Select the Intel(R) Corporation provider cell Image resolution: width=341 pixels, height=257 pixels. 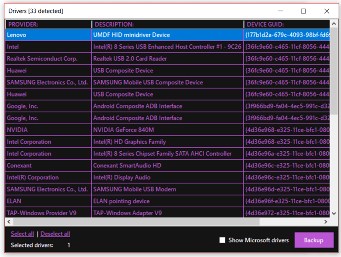48,177
